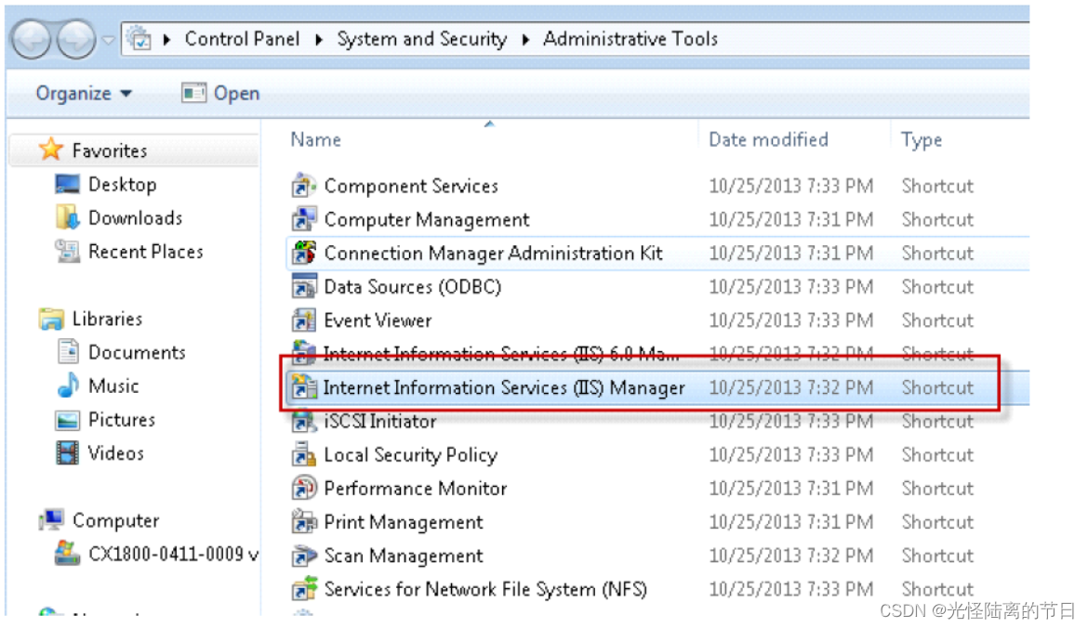
Task: Open the Organize menu
Action: click(x=84, y=93)
